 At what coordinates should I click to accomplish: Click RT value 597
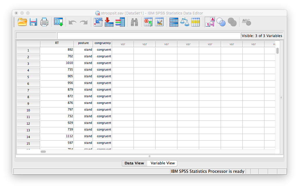point(70,143)
